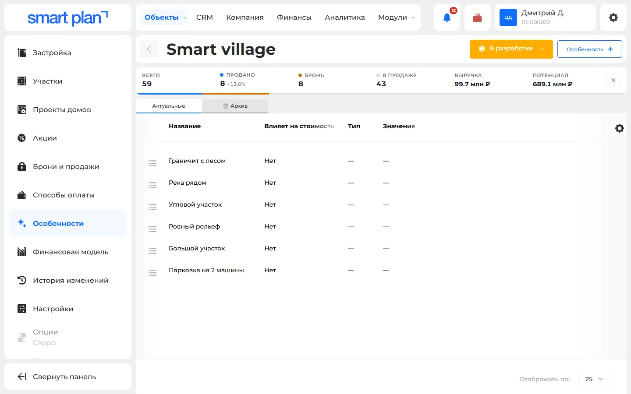The image size is (631, 394).
Task: Open the CRM menu item
Action: pos(205,18)
